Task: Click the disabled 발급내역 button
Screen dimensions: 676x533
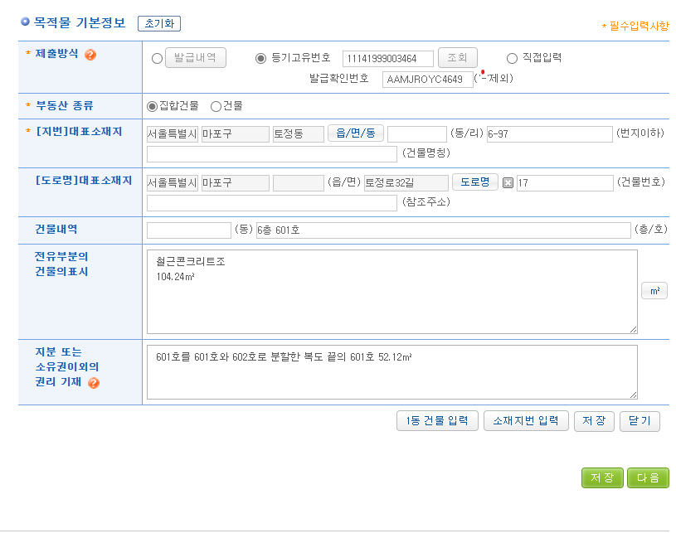Action: pos(195,57)
